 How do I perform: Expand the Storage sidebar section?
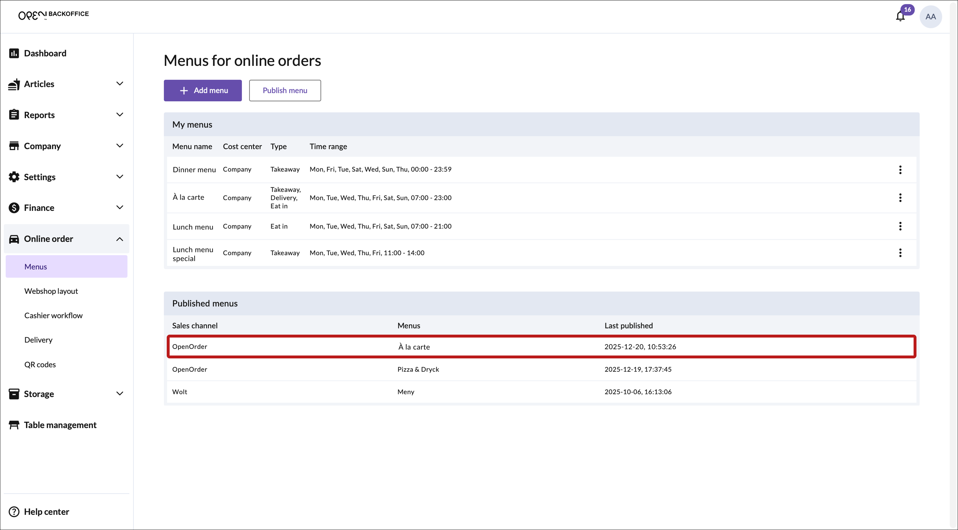[x=120, y=394]
